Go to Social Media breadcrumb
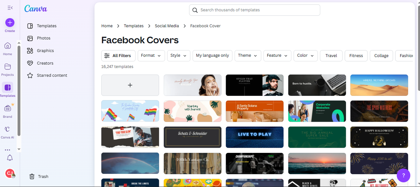 [x=167, y=26]
